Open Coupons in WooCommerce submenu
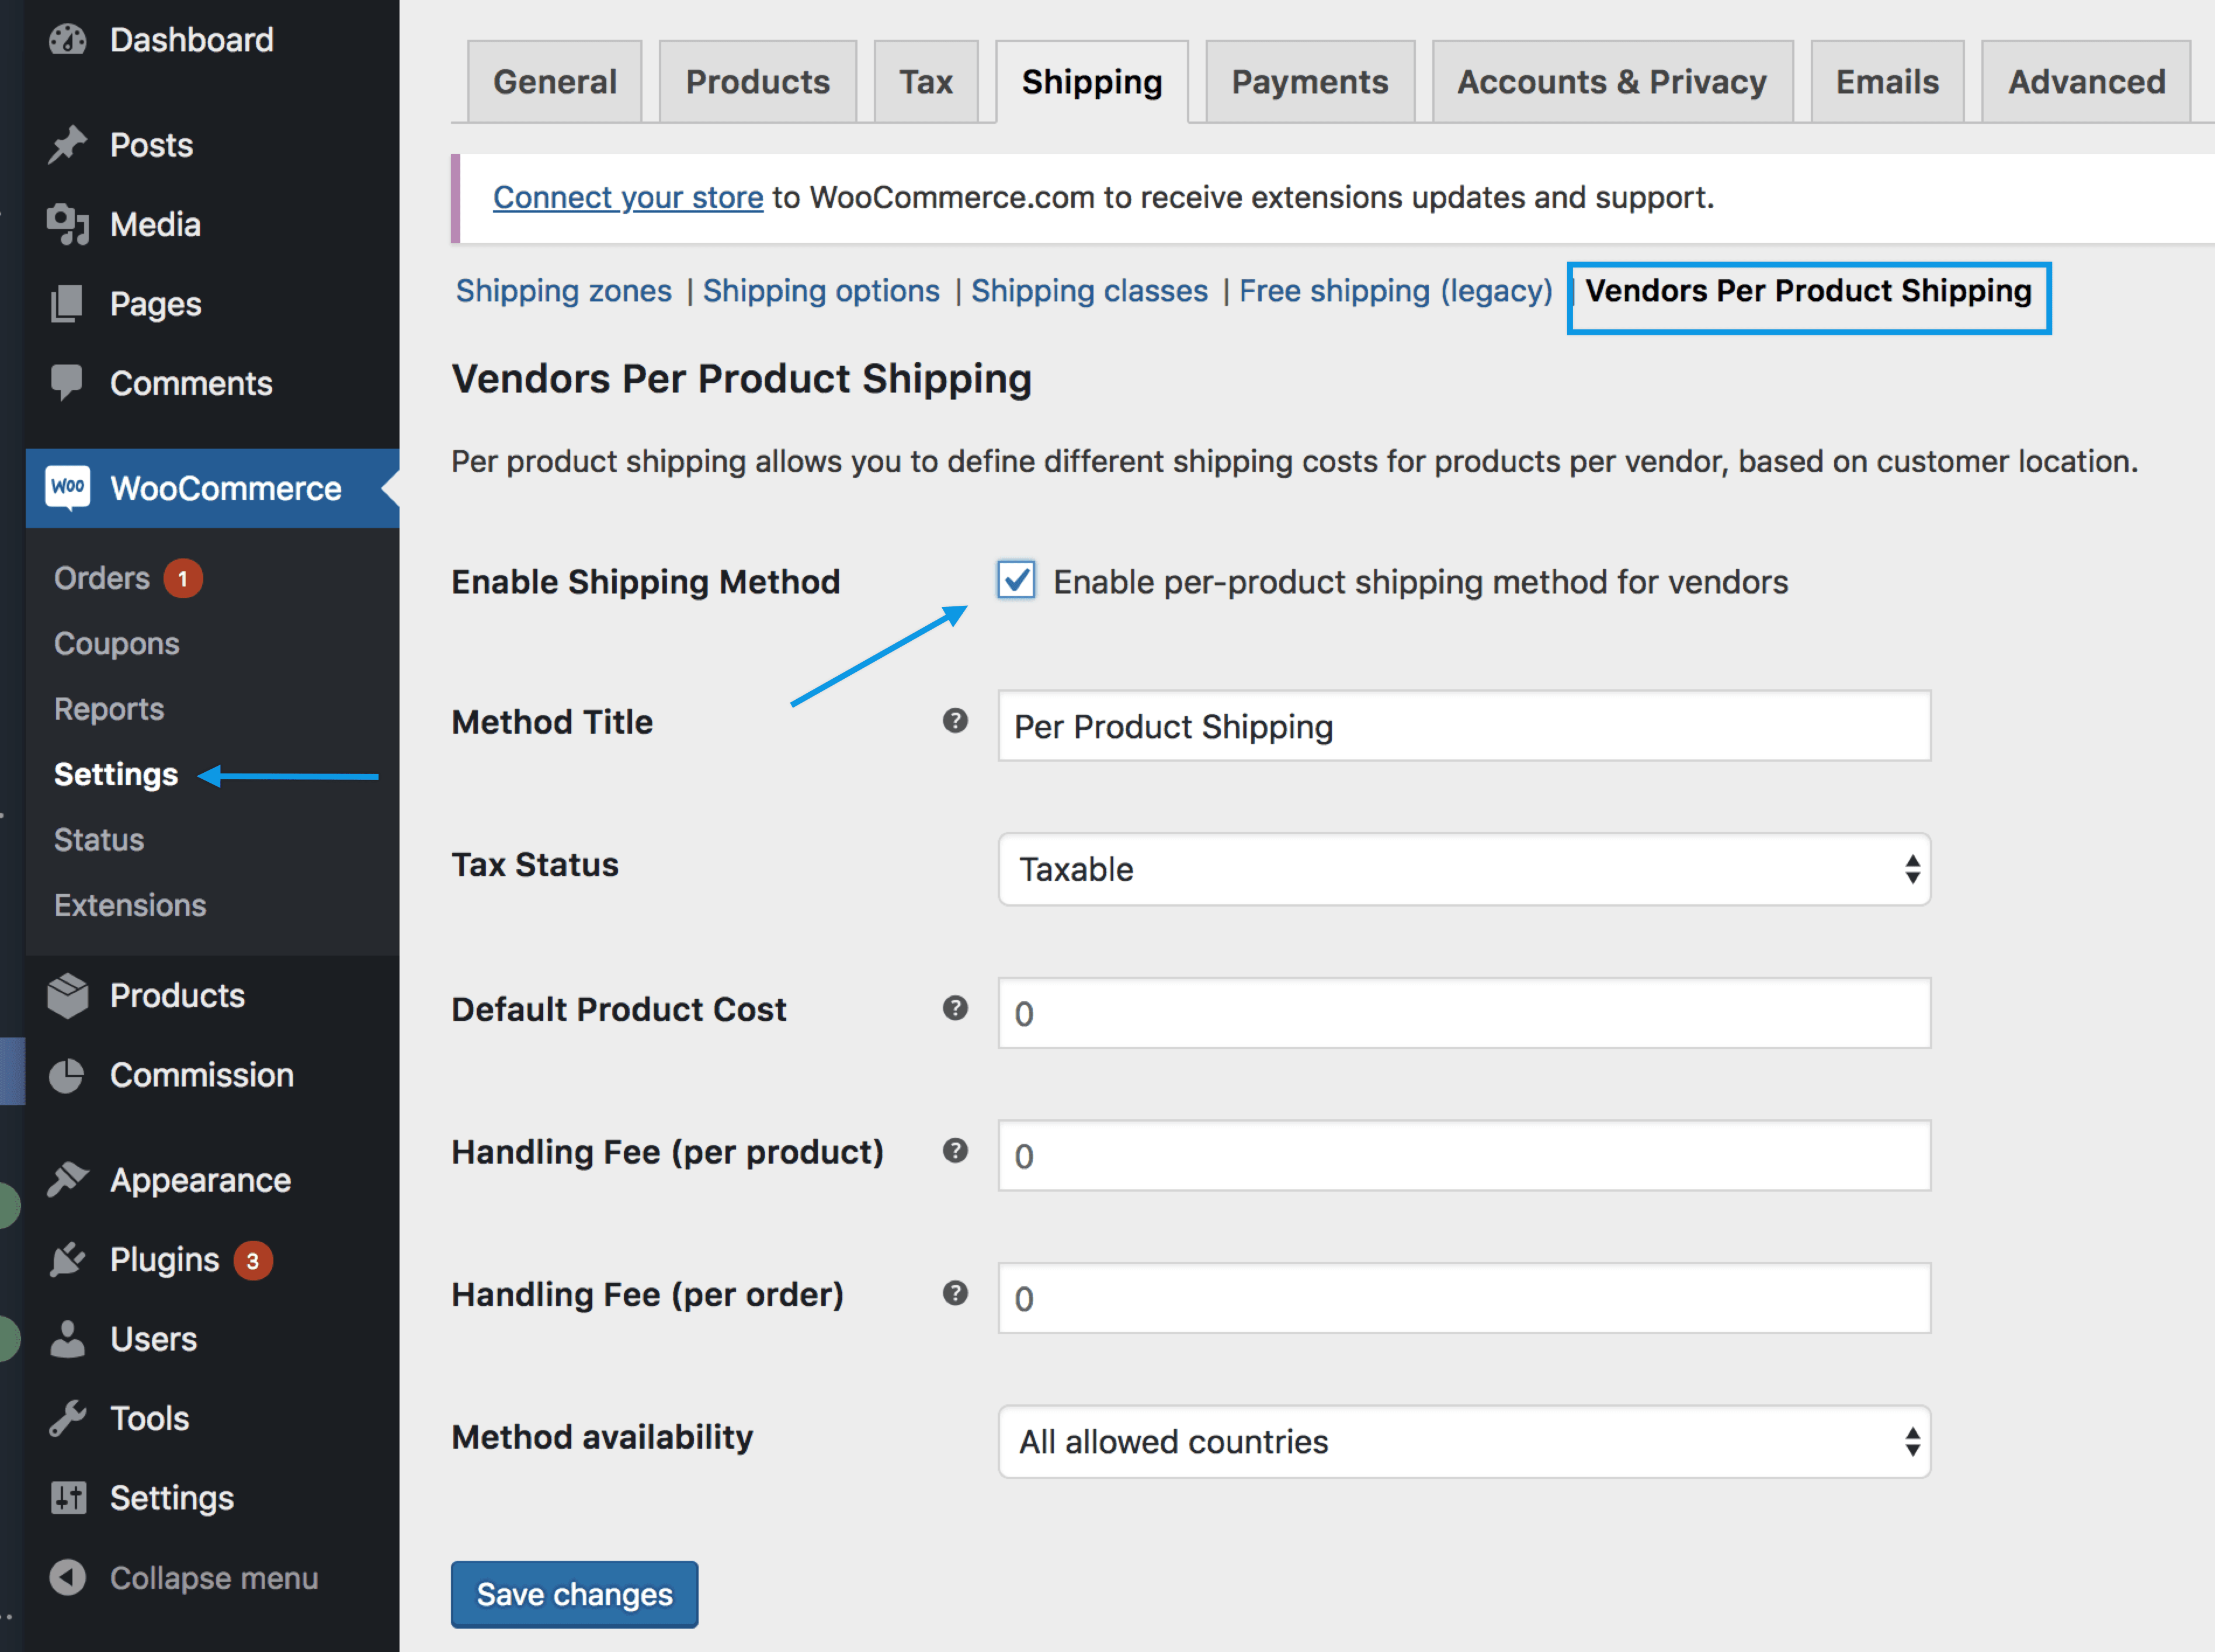Screen dimensions: 2215x1652 (117, 643)
